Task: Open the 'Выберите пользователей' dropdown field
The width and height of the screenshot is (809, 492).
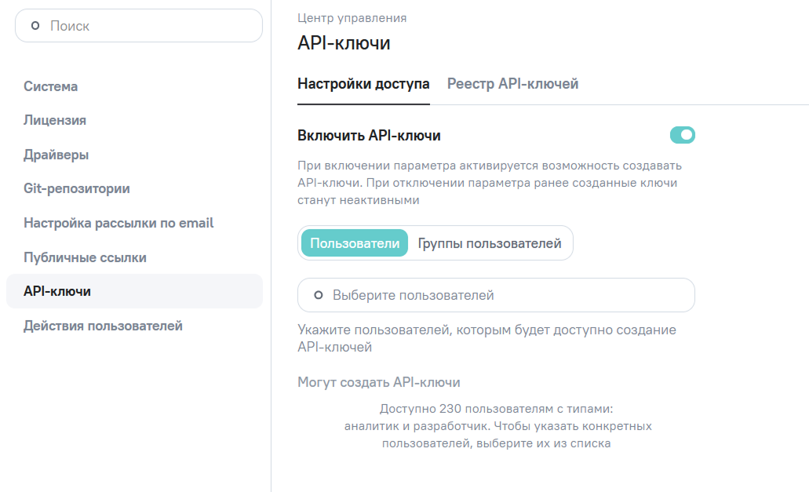Action: coord(496,295)
